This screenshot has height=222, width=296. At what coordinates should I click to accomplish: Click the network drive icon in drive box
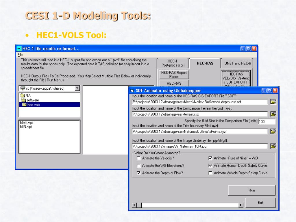(23, 88)
